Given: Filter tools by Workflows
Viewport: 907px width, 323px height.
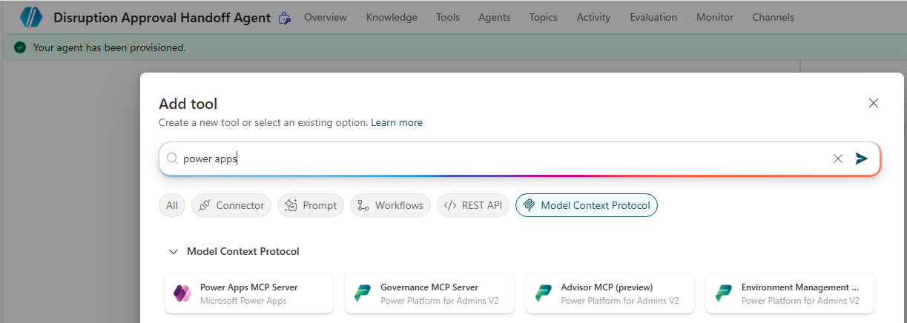Looking at the screenshot, I should (390, 205).
